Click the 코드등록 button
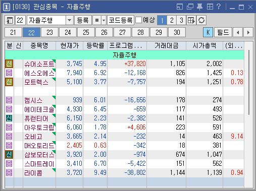This screenshot has height=191, width=256. [x=121, y=20]
